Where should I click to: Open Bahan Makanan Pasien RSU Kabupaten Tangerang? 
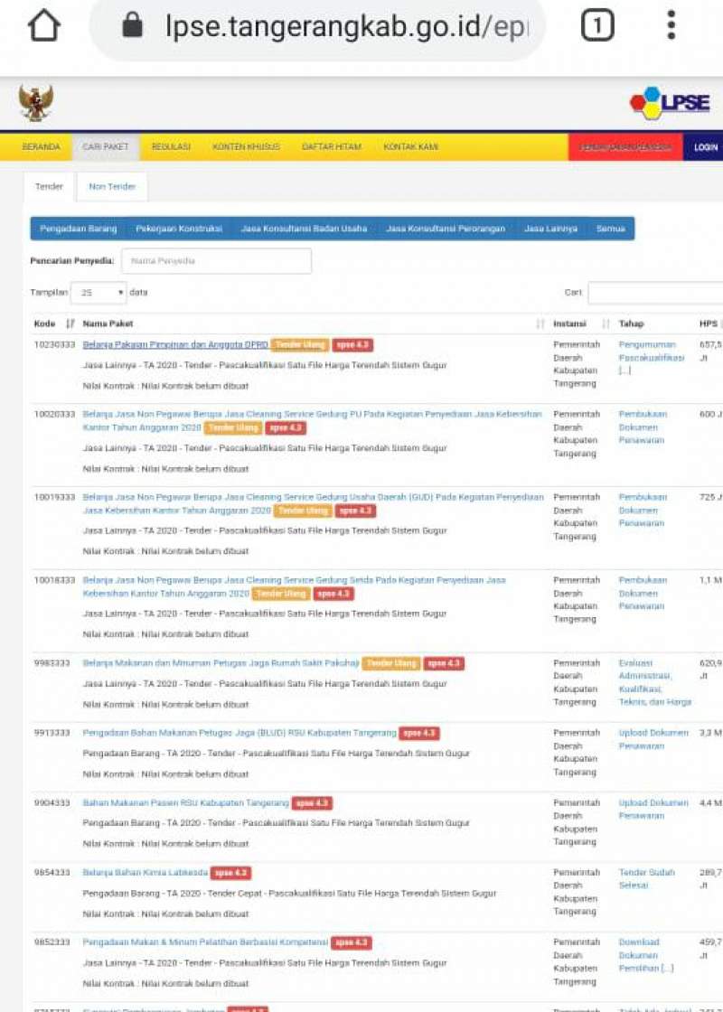[x=185, y=802]
